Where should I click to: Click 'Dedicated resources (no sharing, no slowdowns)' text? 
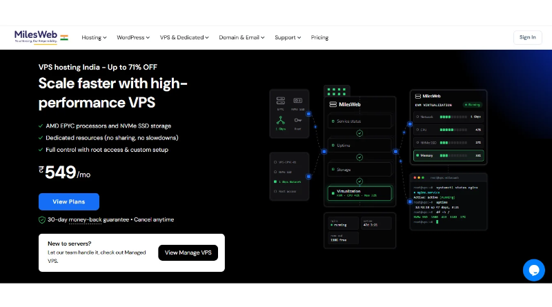[112, 138]
